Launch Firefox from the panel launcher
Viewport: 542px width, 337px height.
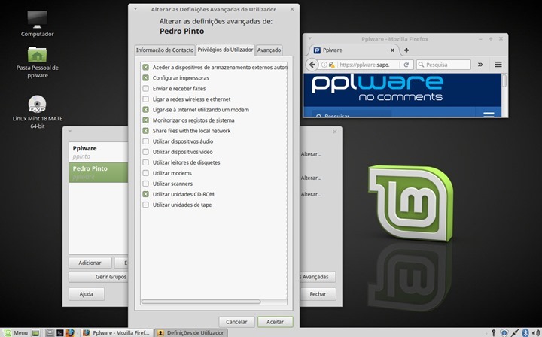coord(71,332)
